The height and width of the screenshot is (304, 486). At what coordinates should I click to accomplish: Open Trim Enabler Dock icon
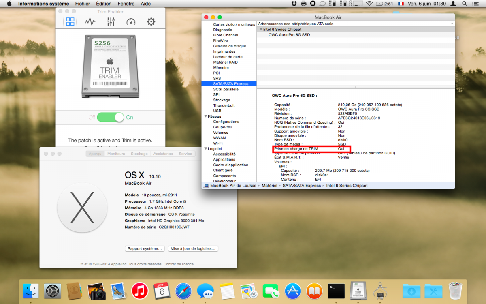(358, 291)
